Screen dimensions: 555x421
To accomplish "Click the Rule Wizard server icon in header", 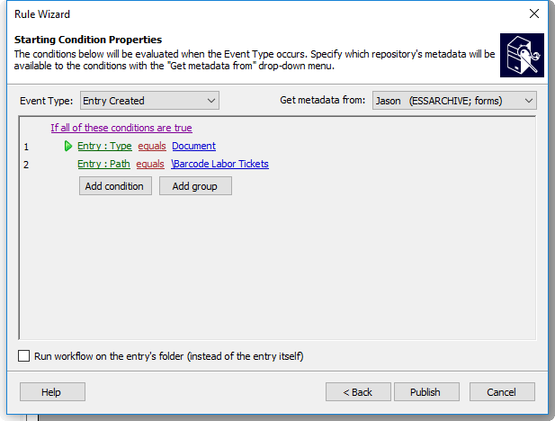I will (x=522, y=55).
